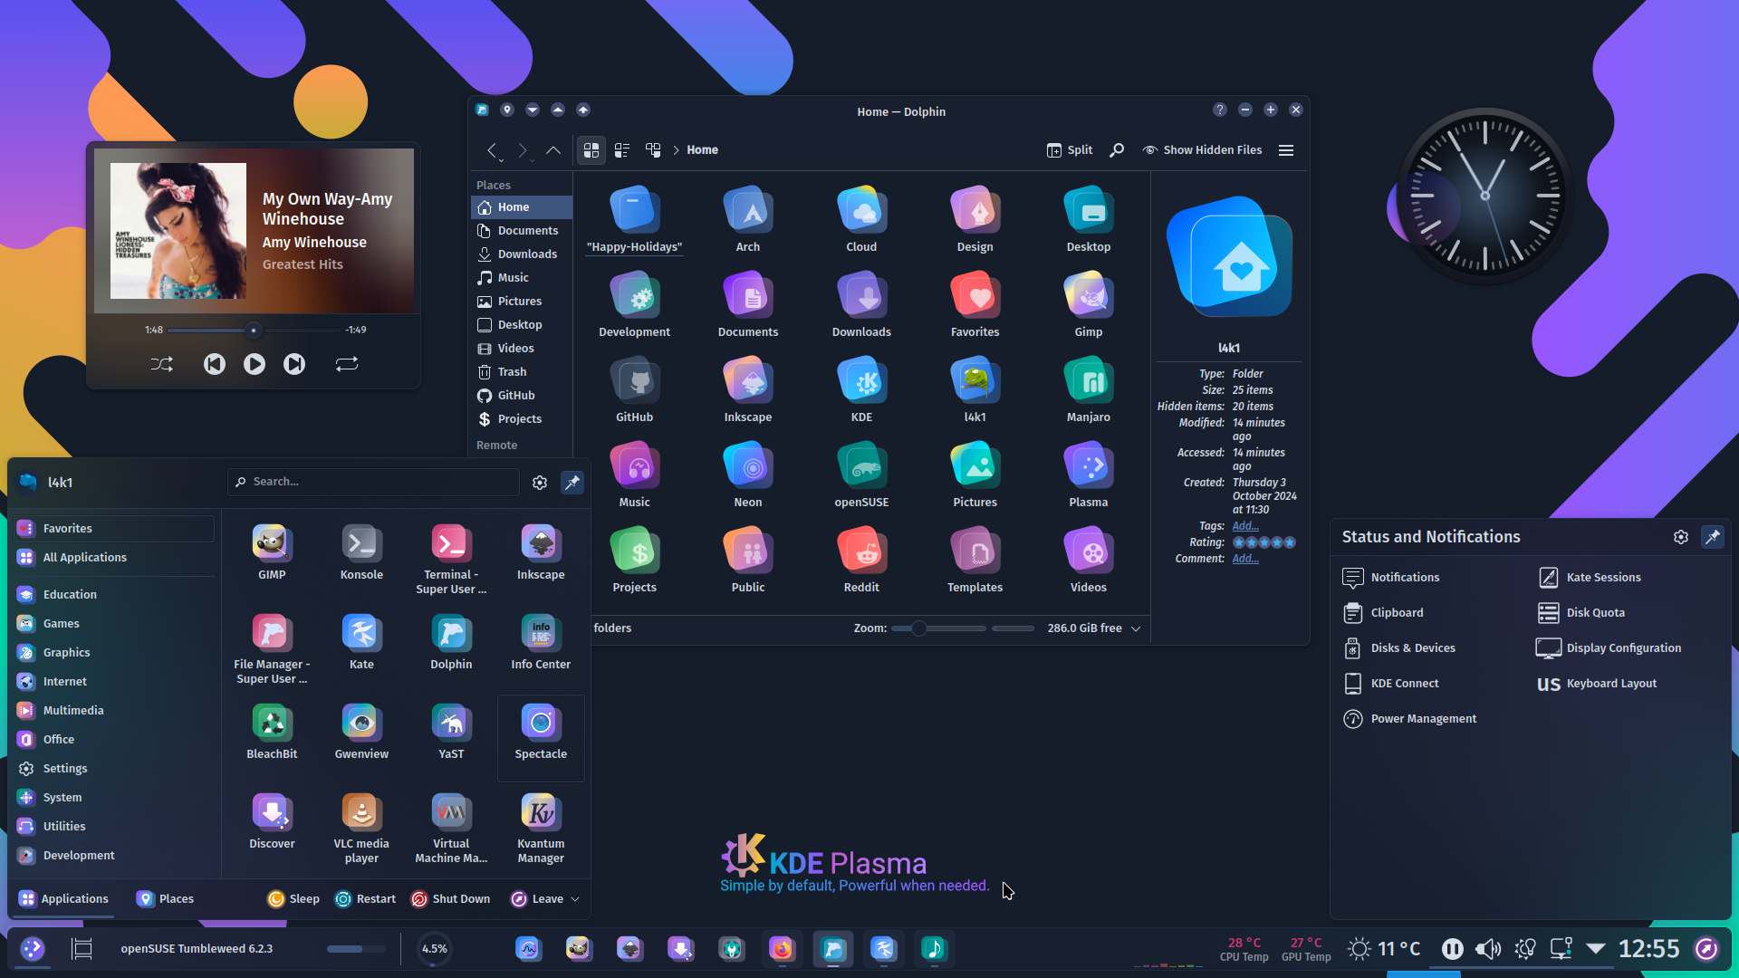Screen dimensions: 1739x978
Task: Open the Cloud folder
Action: tap(861, 219)
